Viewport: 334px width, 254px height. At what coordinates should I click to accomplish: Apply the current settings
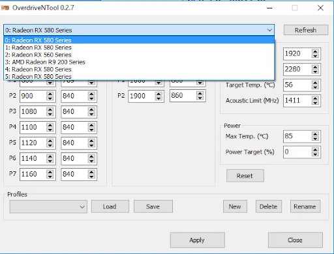tap(197, 240)
